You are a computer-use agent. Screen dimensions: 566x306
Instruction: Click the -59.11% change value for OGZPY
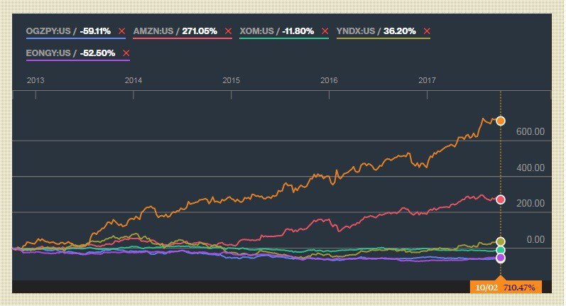(x=95, y=31)
